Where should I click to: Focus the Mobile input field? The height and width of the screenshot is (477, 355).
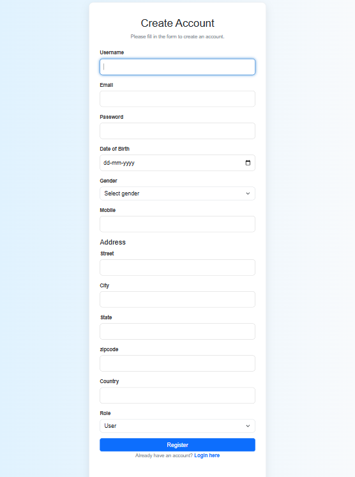pyautogui.click(x=177, y=224)
